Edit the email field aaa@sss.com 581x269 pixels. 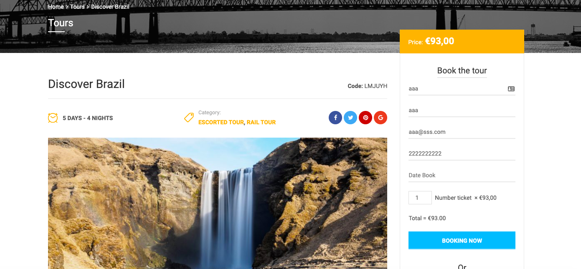pyautogui.click(x=462, y=132)
